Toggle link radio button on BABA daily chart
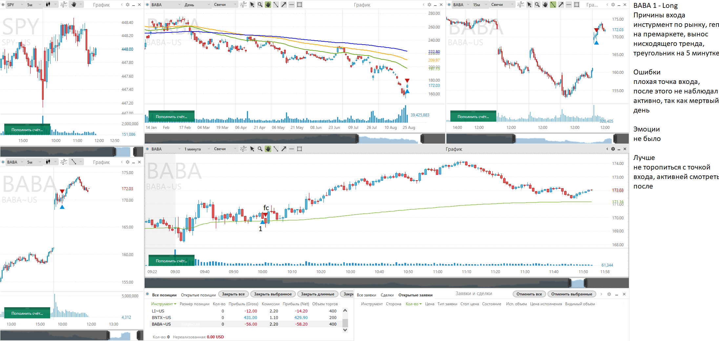 point(147,5)
